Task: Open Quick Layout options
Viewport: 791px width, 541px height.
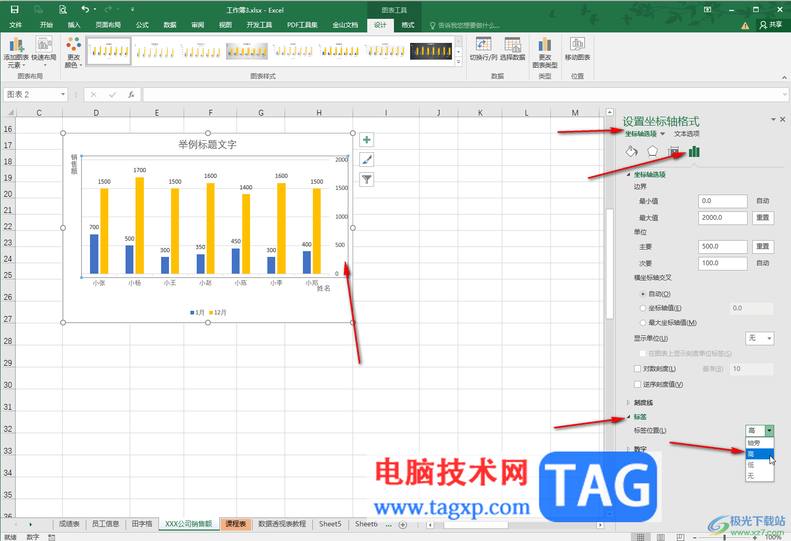Action: click(x=44, y=52)
